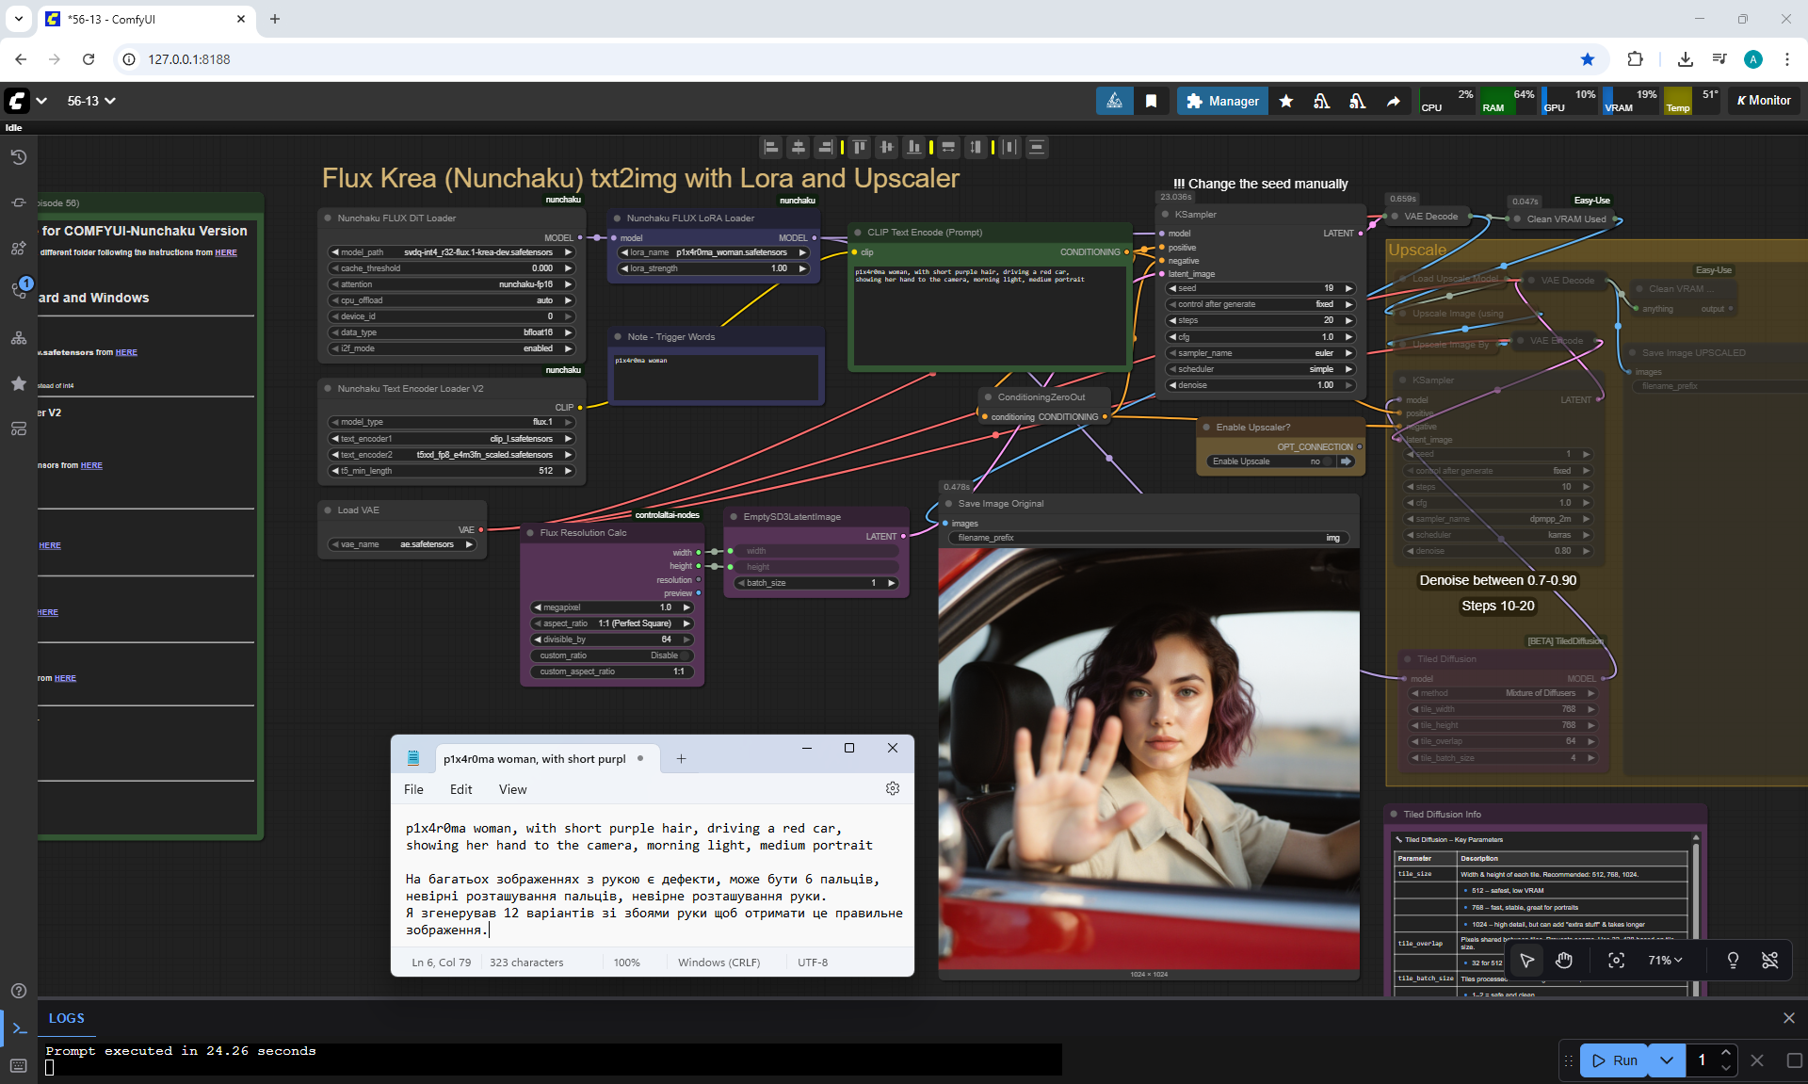Open the bookmark icon in top toolbar
Viewport: 1808px width, 1084px height.
[1151, 101]
